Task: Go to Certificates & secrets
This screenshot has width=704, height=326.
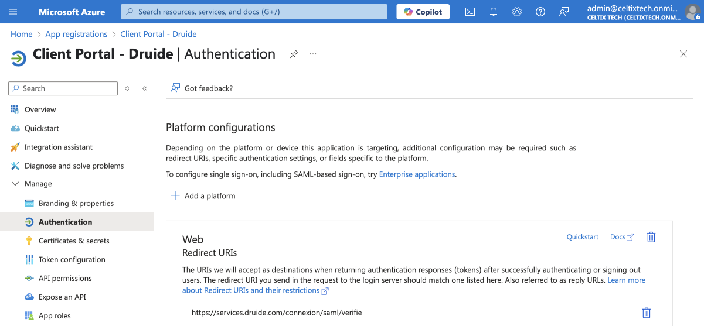Action: point(74,241)
